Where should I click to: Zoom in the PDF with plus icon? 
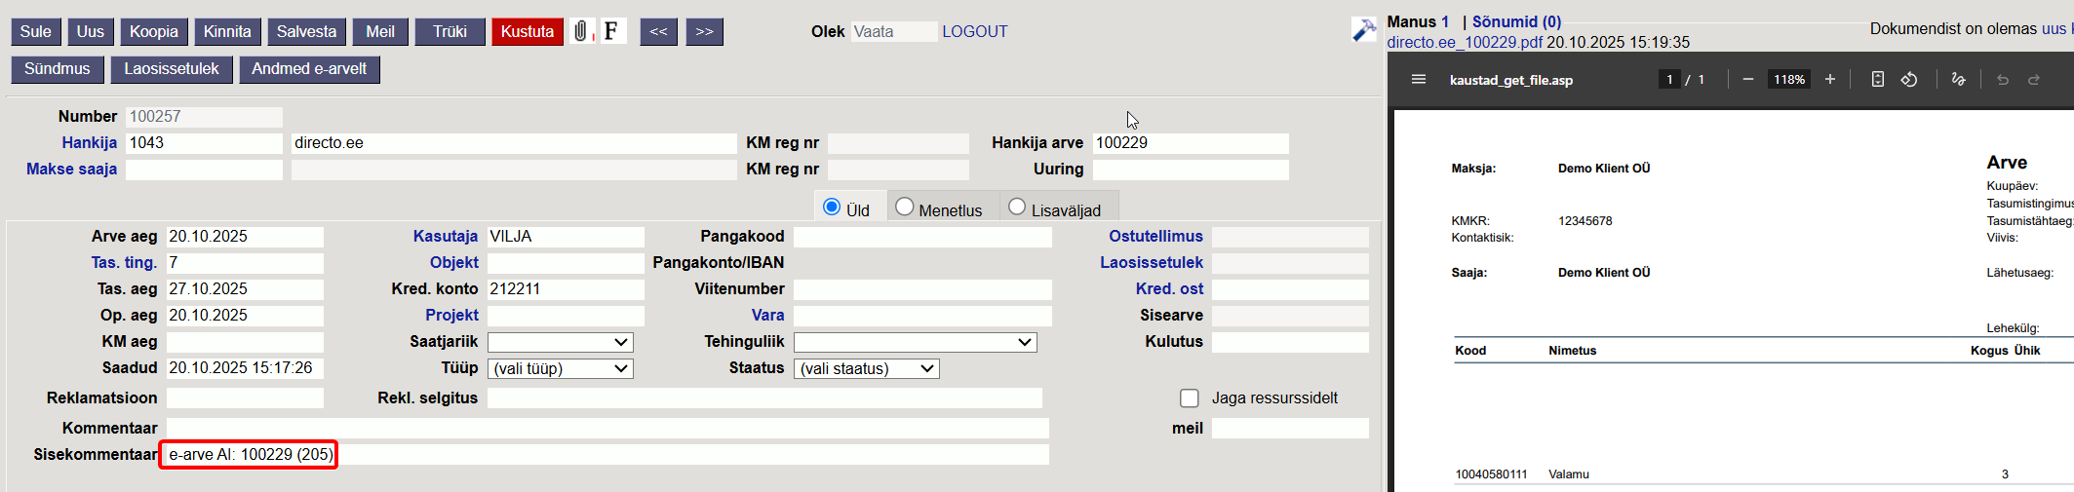pos(1829,80)
